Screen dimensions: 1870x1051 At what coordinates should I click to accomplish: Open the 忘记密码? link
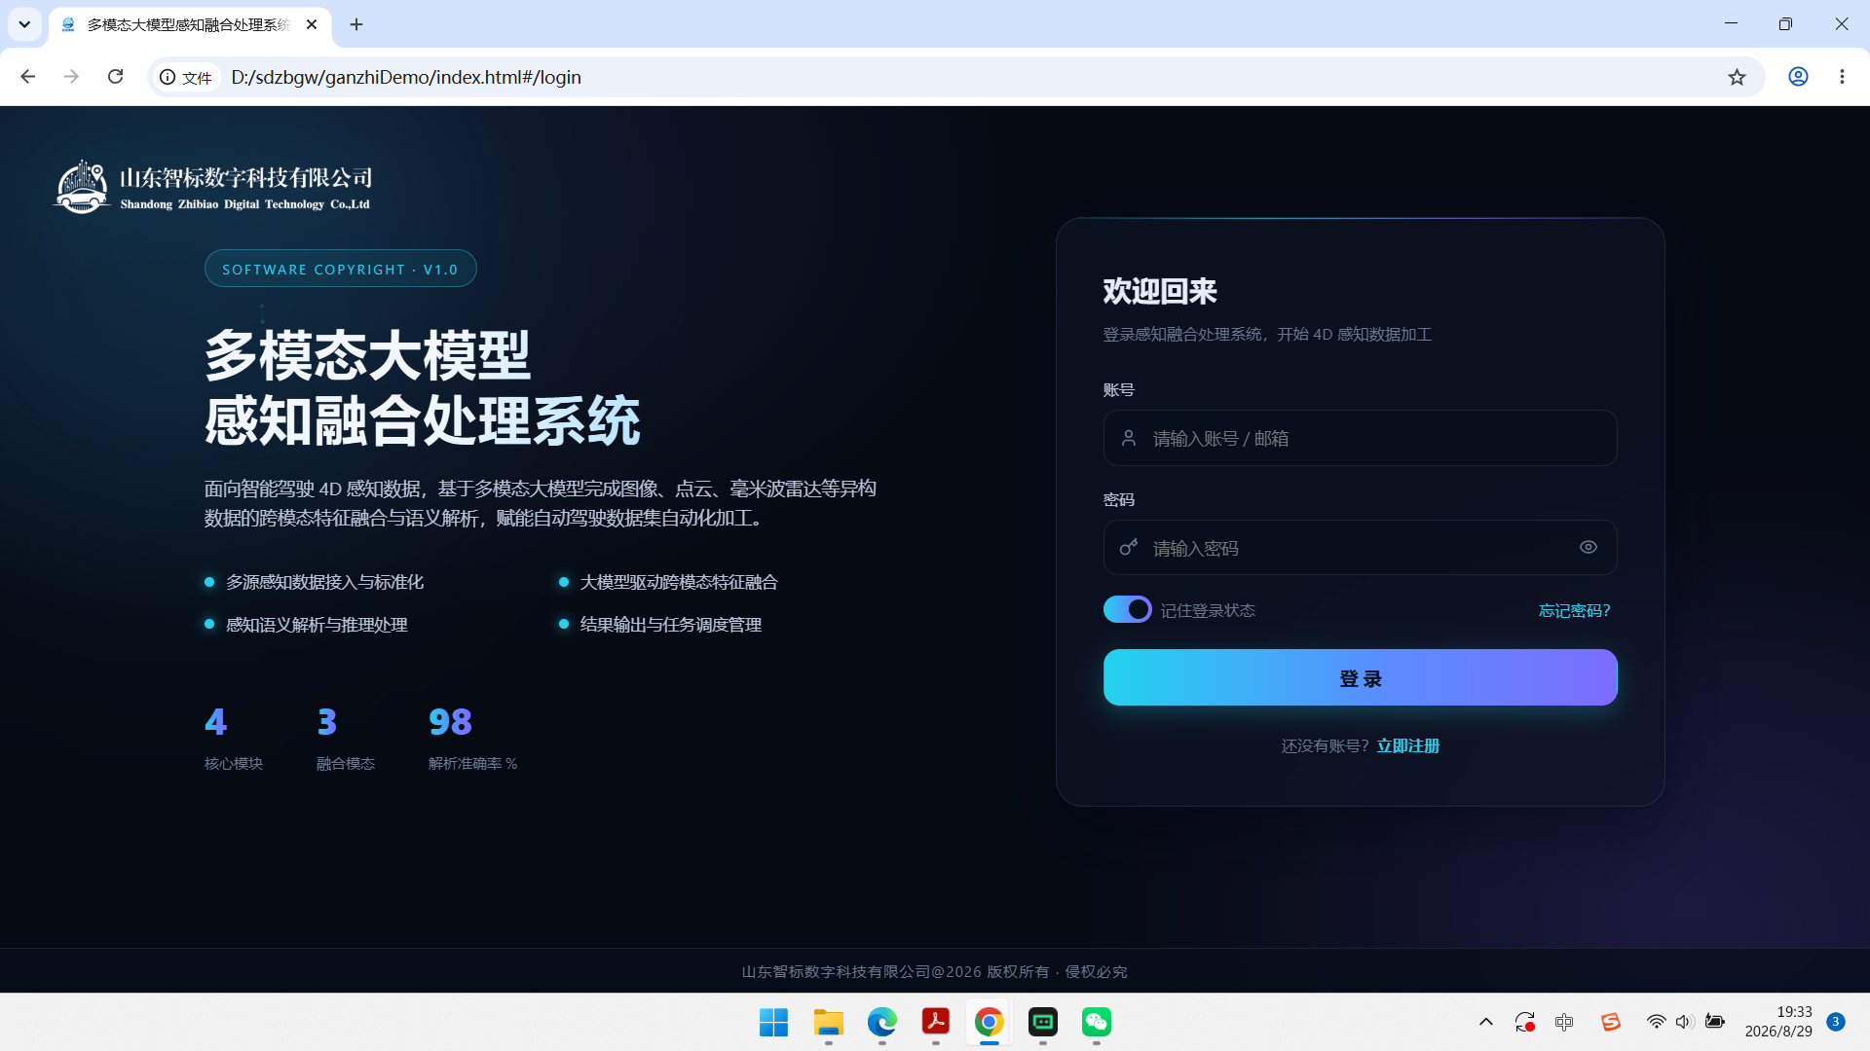click(1574, 610)
